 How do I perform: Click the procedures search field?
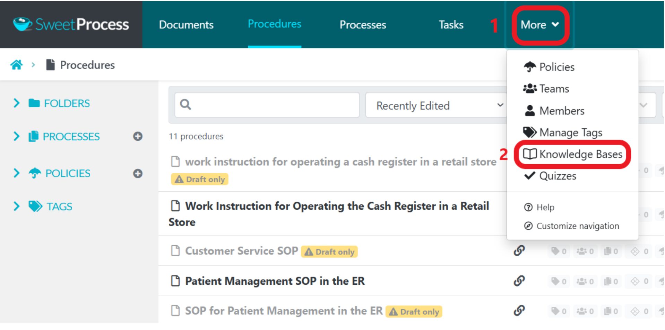click(267, 104)
